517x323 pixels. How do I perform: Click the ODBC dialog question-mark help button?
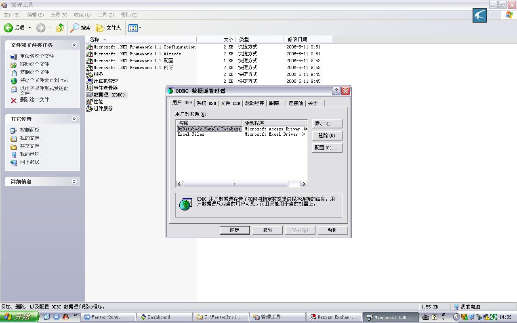click(336, 91)
